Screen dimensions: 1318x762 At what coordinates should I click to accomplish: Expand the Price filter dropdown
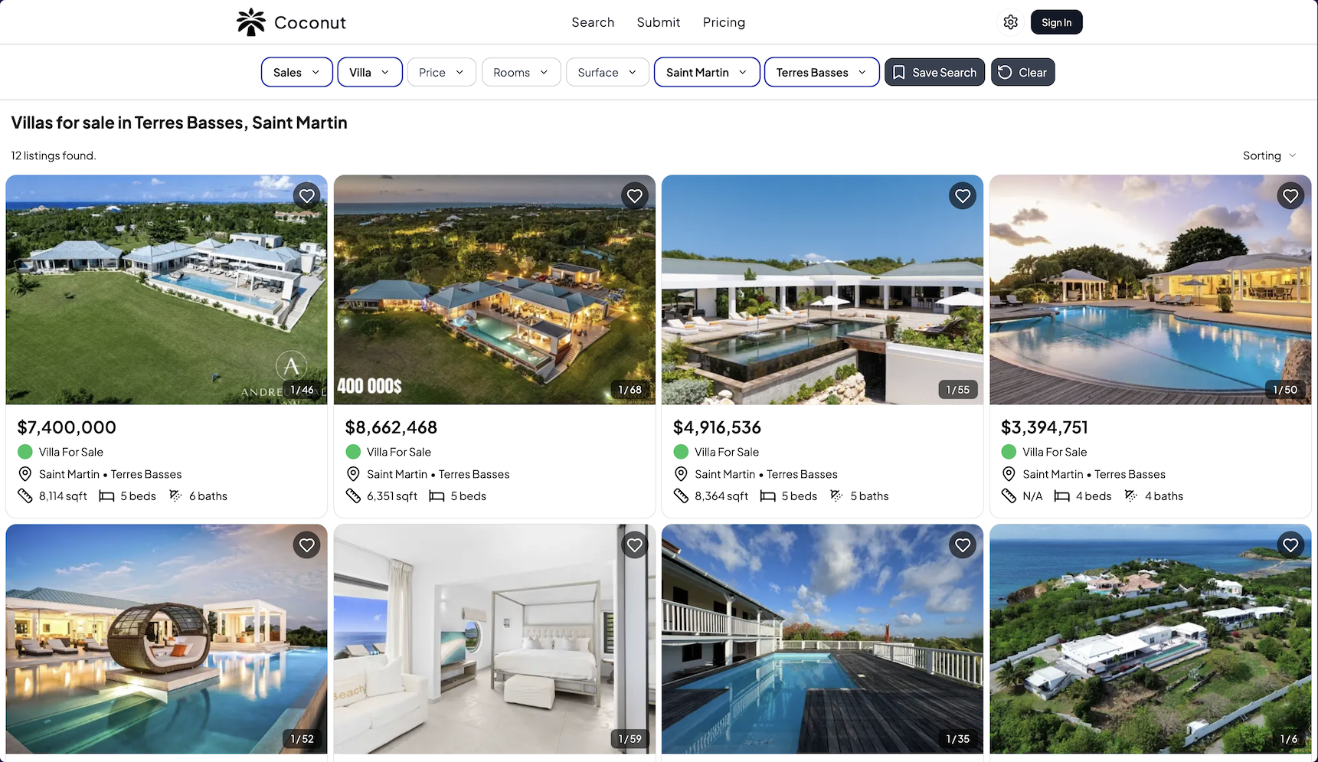441,72
